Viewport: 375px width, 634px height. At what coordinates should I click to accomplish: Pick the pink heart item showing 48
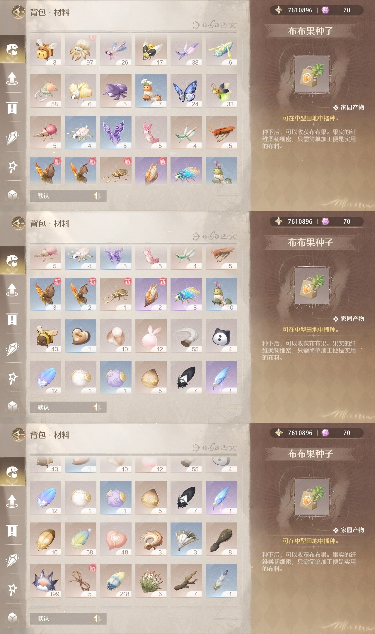point(116,539)
